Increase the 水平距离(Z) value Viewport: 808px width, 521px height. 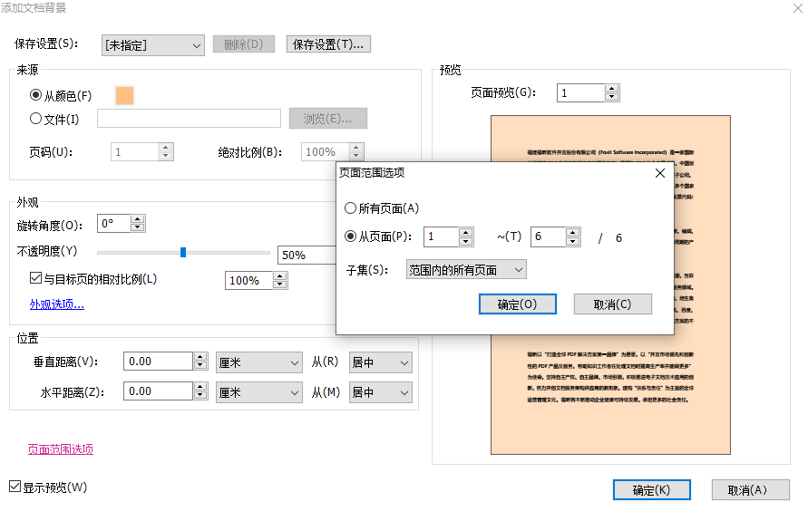200,387
